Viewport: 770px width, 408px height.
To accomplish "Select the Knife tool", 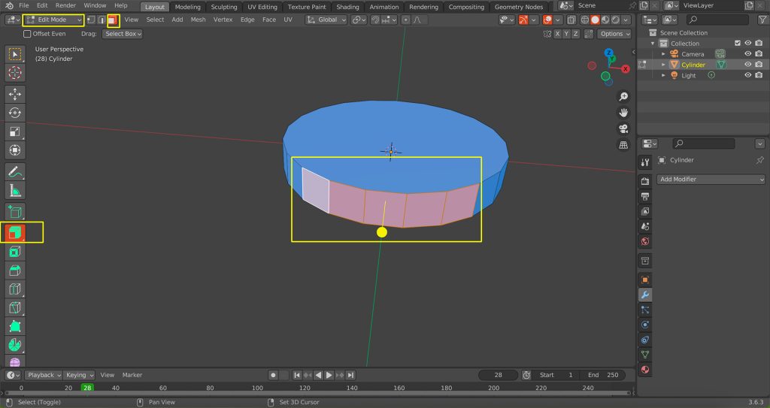I will 15,307.
